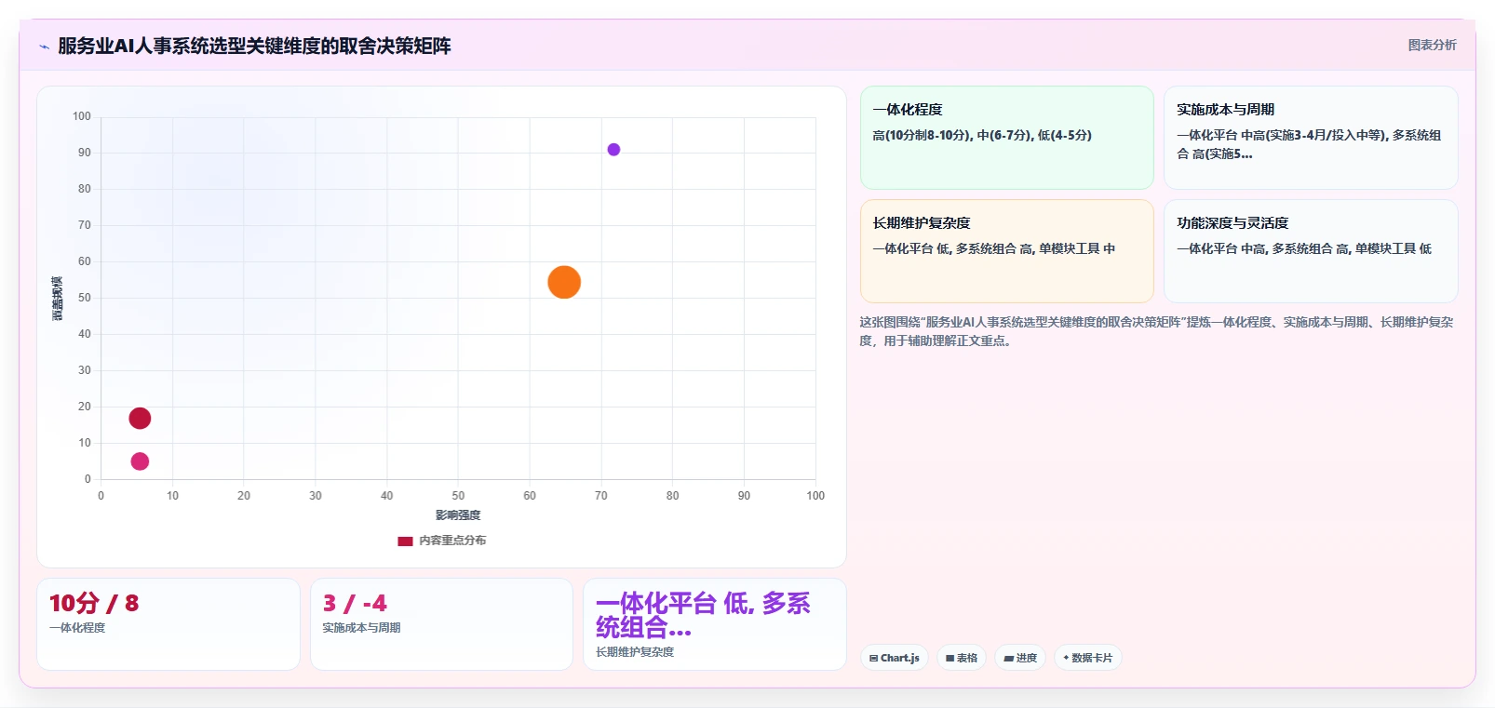Click the purple 一体化平台 低 stat text
The width and height of the screenshot is (1495, 708).
click(703, 615)
